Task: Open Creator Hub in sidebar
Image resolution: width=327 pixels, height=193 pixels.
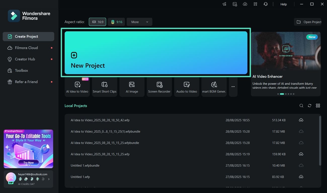Action: [x=28, y=59]
